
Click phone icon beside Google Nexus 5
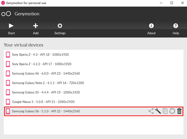8,102
